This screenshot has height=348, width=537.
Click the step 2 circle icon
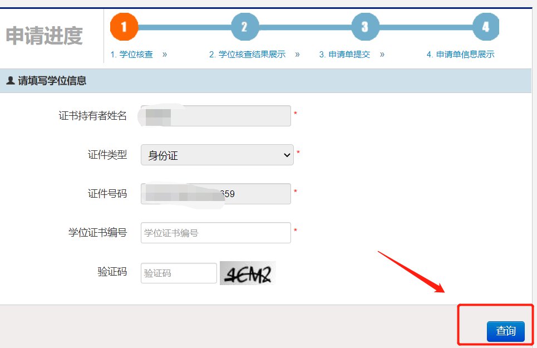pyautogui.click(x=244, y=27)
